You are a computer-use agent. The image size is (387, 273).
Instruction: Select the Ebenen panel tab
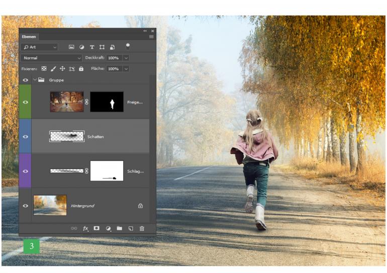pyautogui.click(x=29, y=37)
